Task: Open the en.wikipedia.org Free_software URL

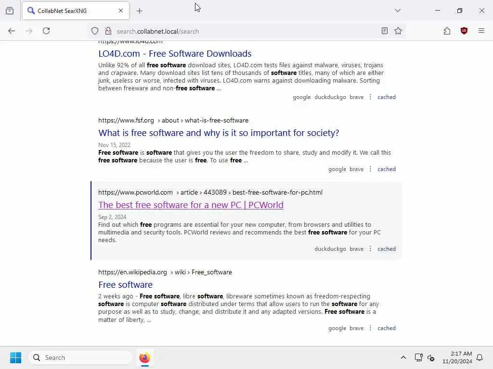Action: coord(165,272)
